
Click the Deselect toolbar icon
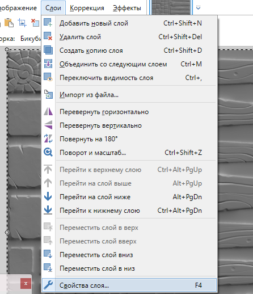tap(36, 23)
